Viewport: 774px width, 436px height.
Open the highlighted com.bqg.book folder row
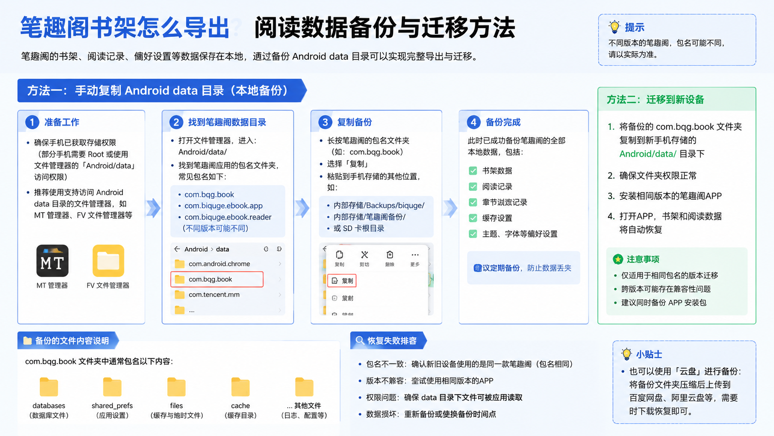click(x=217, y=279)
